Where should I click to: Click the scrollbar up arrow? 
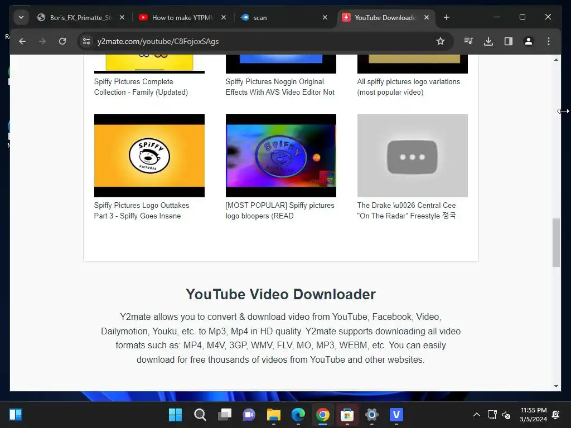[x=556, y=60]
